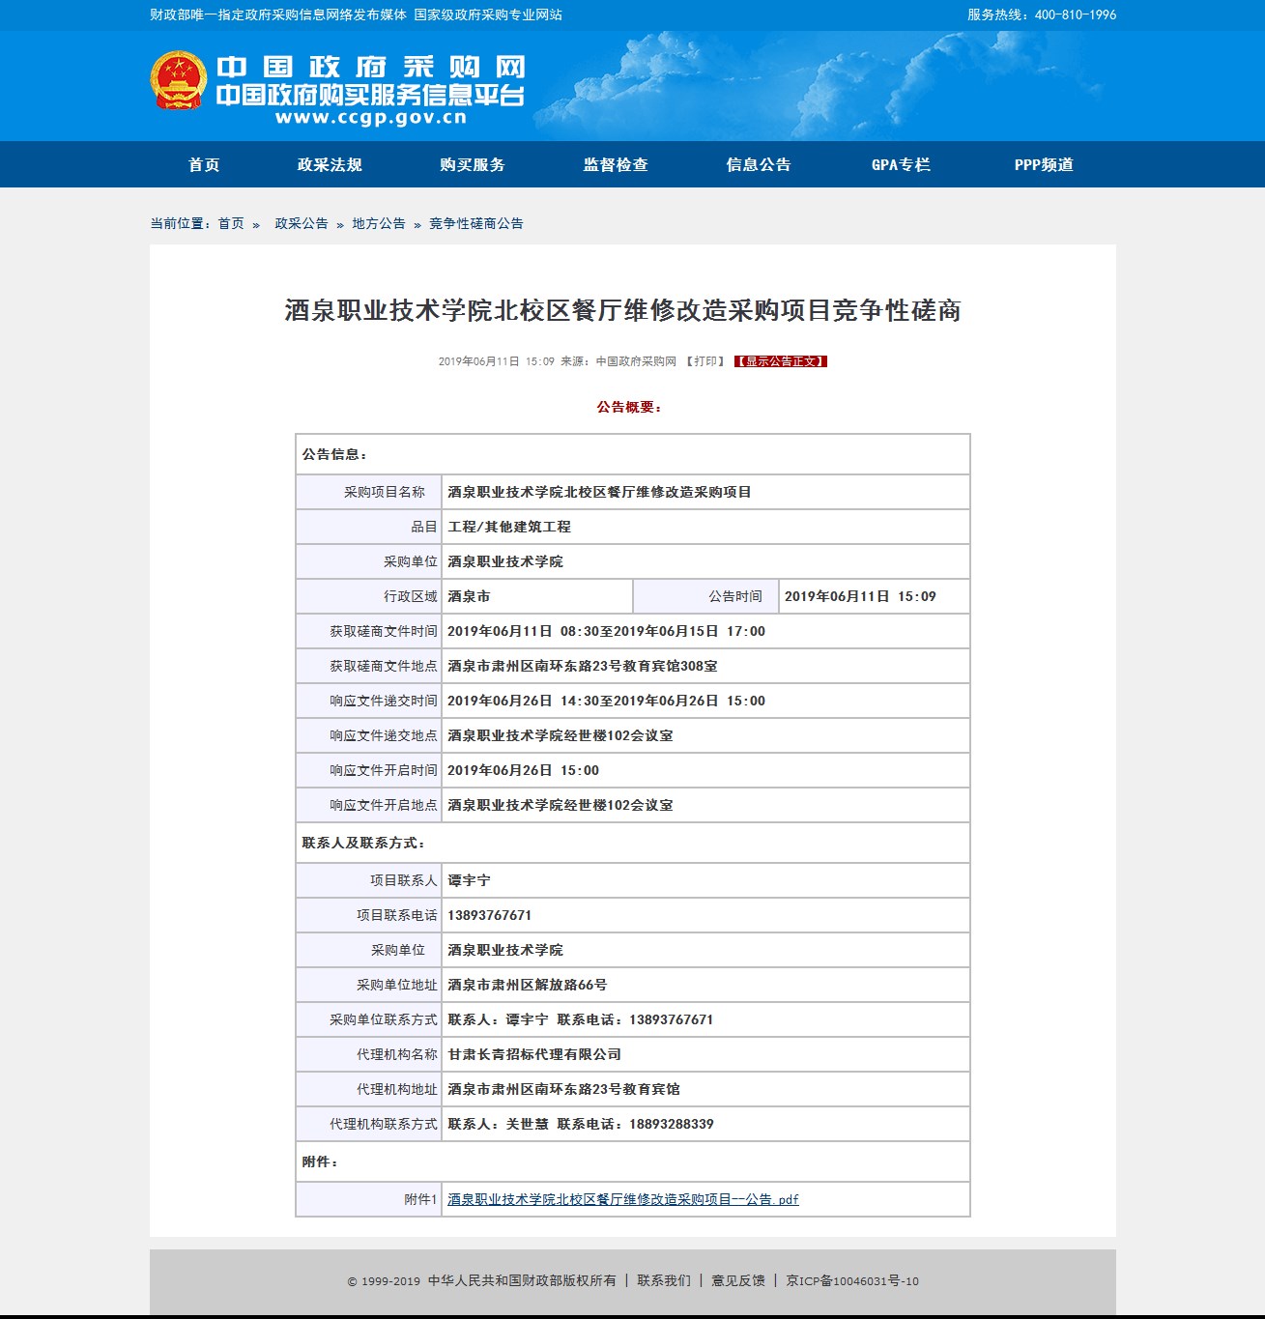This screenshot has width=1265, height=1319.
Task: Click 联系我们 in the footer
Action: pyautogui.click(x=664, y=1280)
